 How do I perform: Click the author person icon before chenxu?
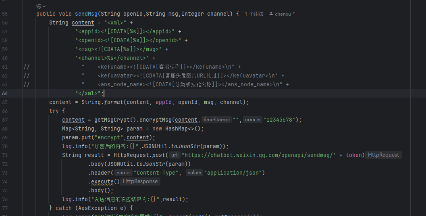click(x=271, y=14)
